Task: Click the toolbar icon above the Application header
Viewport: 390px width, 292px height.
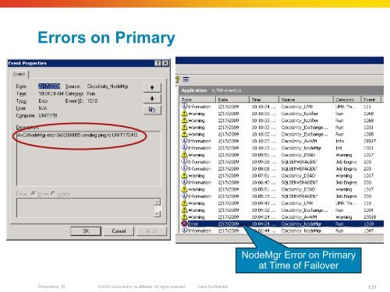Action: pos(186,79)
